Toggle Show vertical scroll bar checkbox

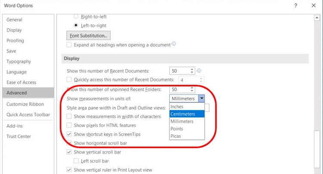tap(69, 152)
